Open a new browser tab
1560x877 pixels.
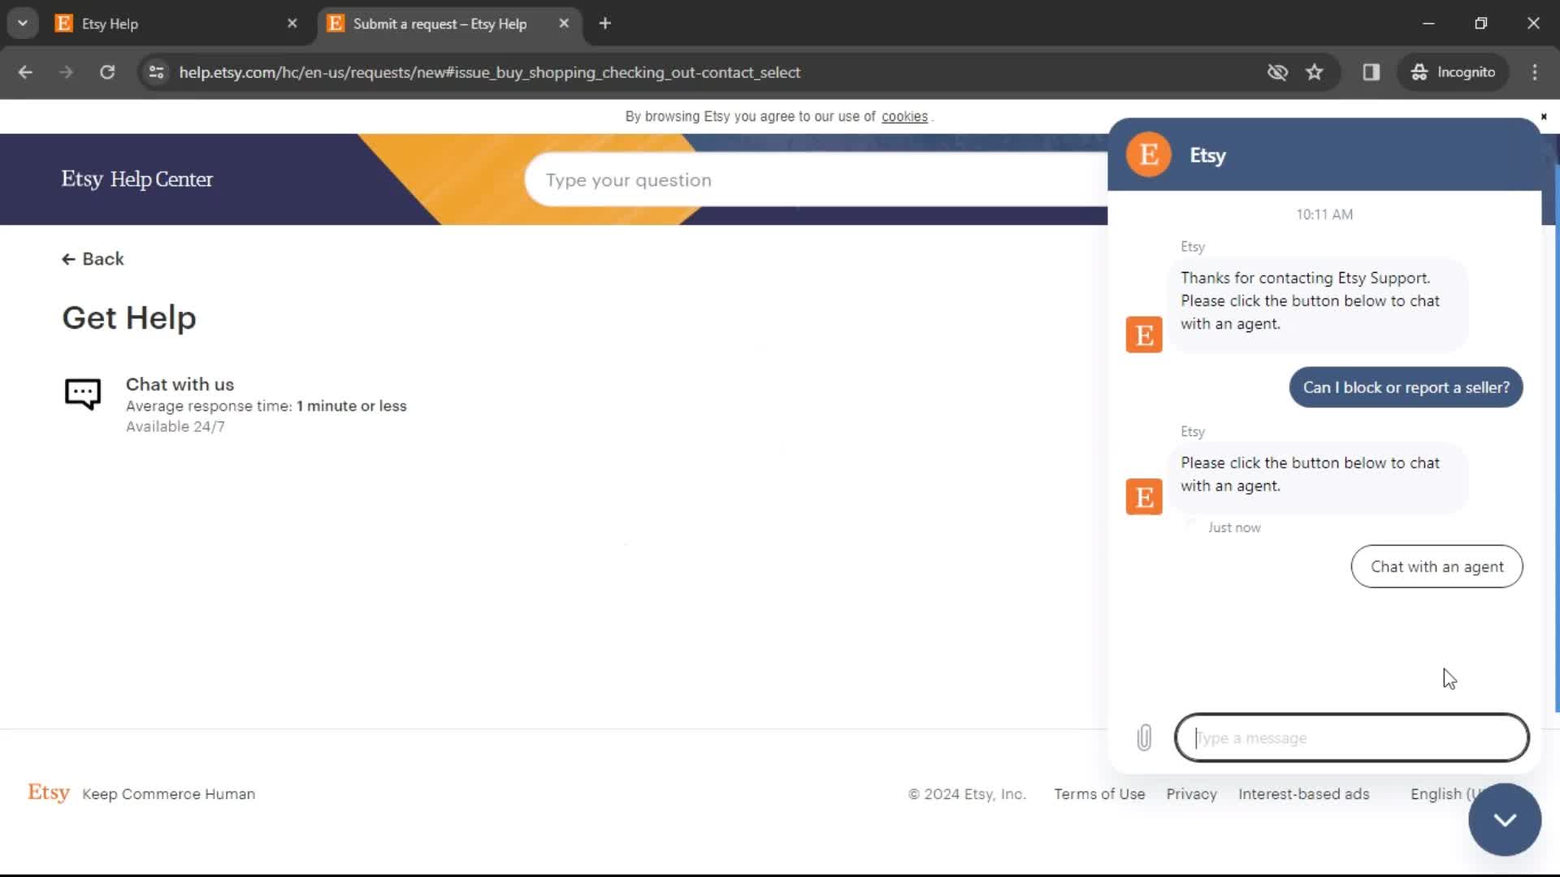pyautogui.click(x=604, y=24)
